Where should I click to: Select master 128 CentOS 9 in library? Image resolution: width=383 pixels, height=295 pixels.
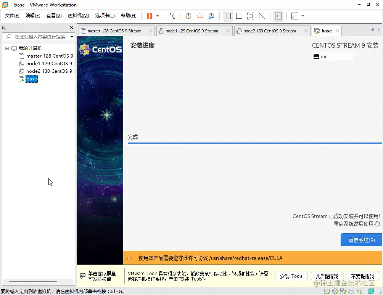click(50, 56)
